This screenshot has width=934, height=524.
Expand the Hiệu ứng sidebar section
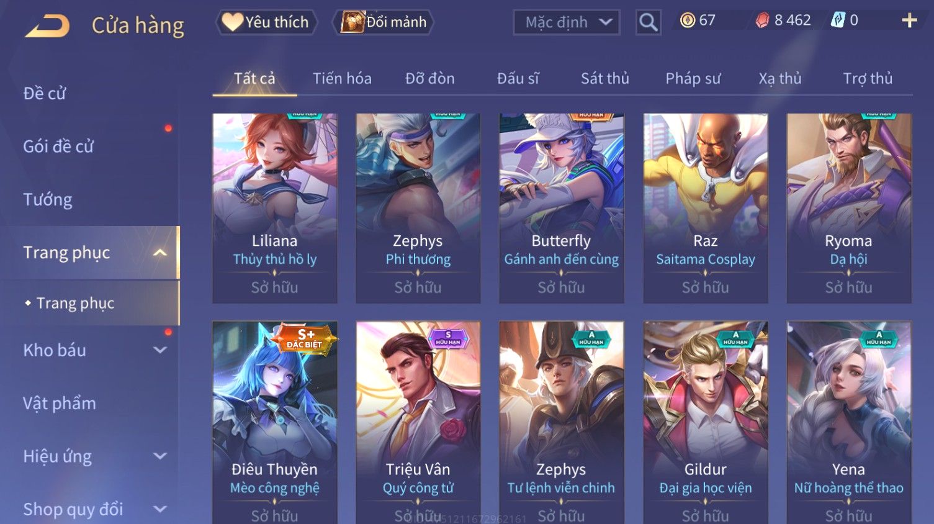[x=160, y=456]
